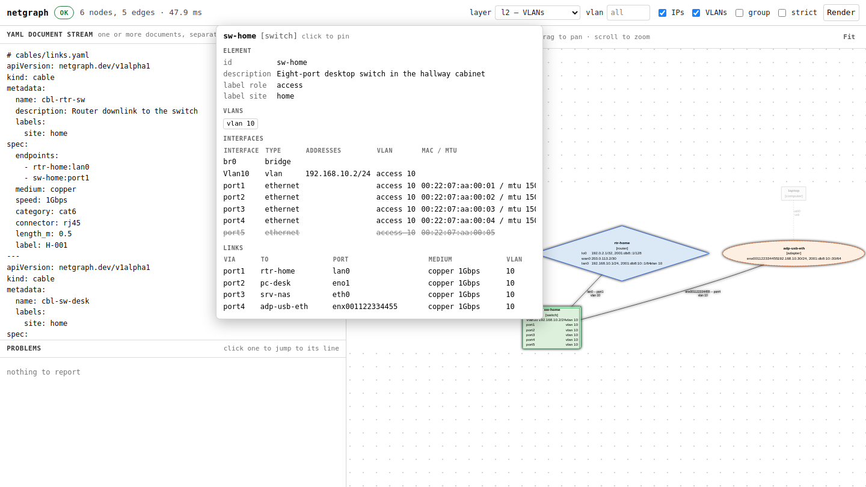The image size is (866, 487).
Task: Click the vlan filter input field
Action: point(628,13)
